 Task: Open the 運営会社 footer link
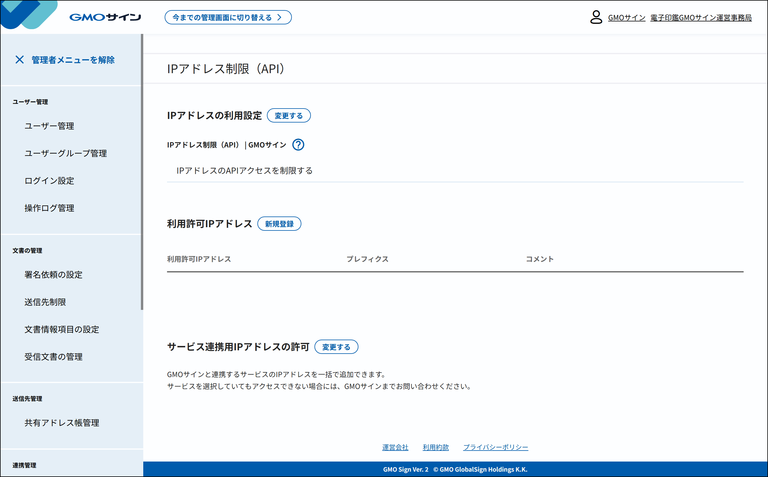point(395,447)
